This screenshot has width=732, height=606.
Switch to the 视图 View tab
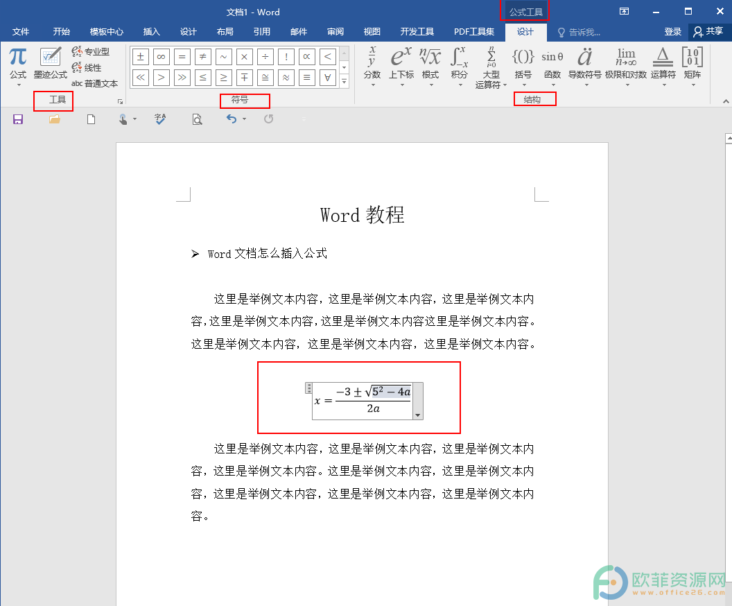pos(372,32)
